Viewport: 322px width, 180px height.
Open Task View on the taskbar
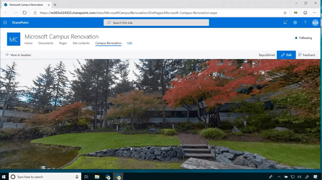tap(86, 177)
